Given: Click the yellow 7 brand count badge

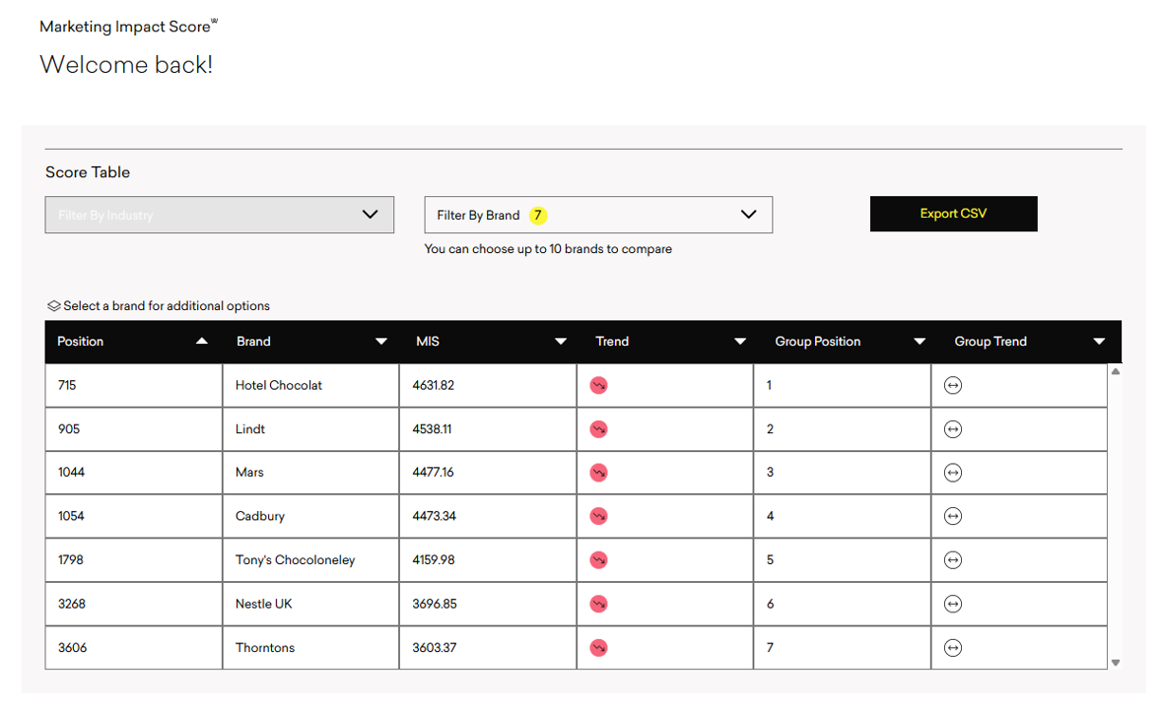Looking at the screenshot, I should (x=538, y=216).
